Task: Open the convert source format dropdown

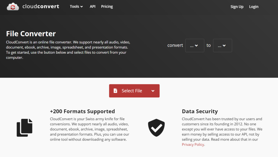Action: point(195,45)
